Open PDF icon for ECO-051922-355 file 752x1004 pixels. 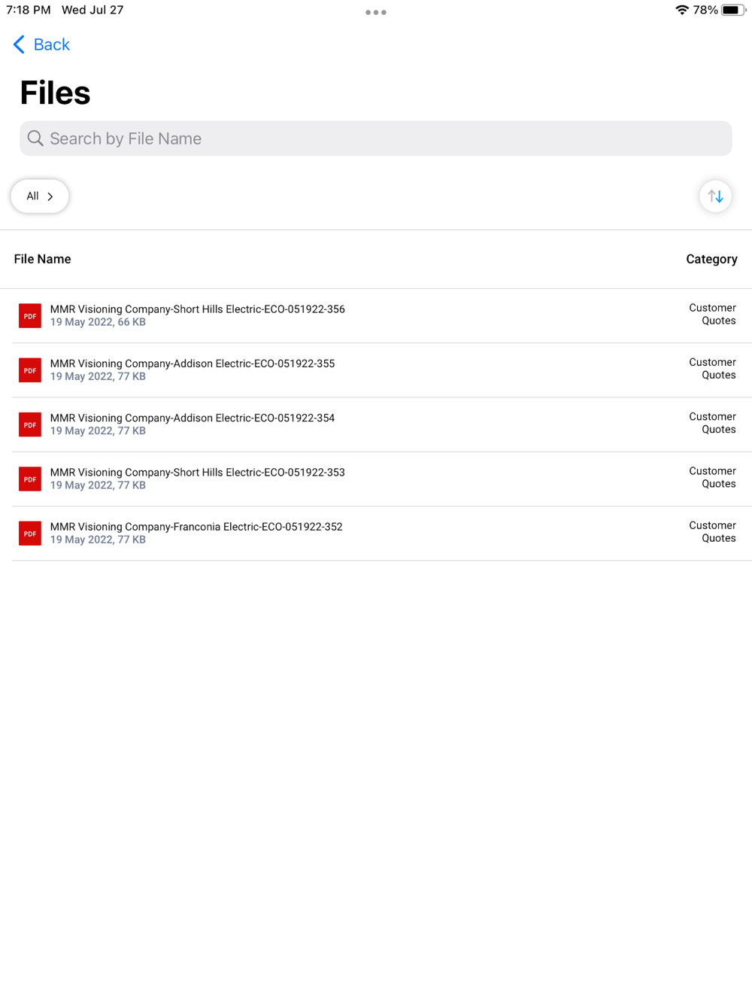tap(30, 370)
